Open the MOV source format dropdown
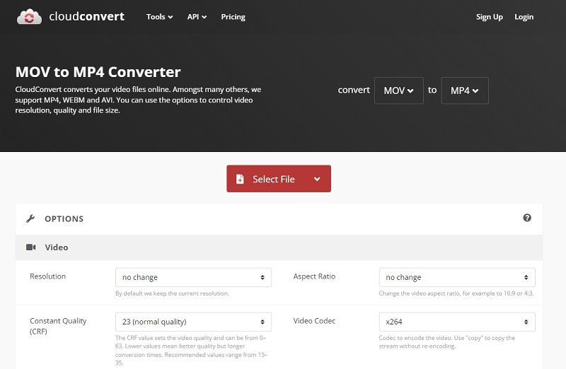 pyautogui.click(x=398, y=90)
